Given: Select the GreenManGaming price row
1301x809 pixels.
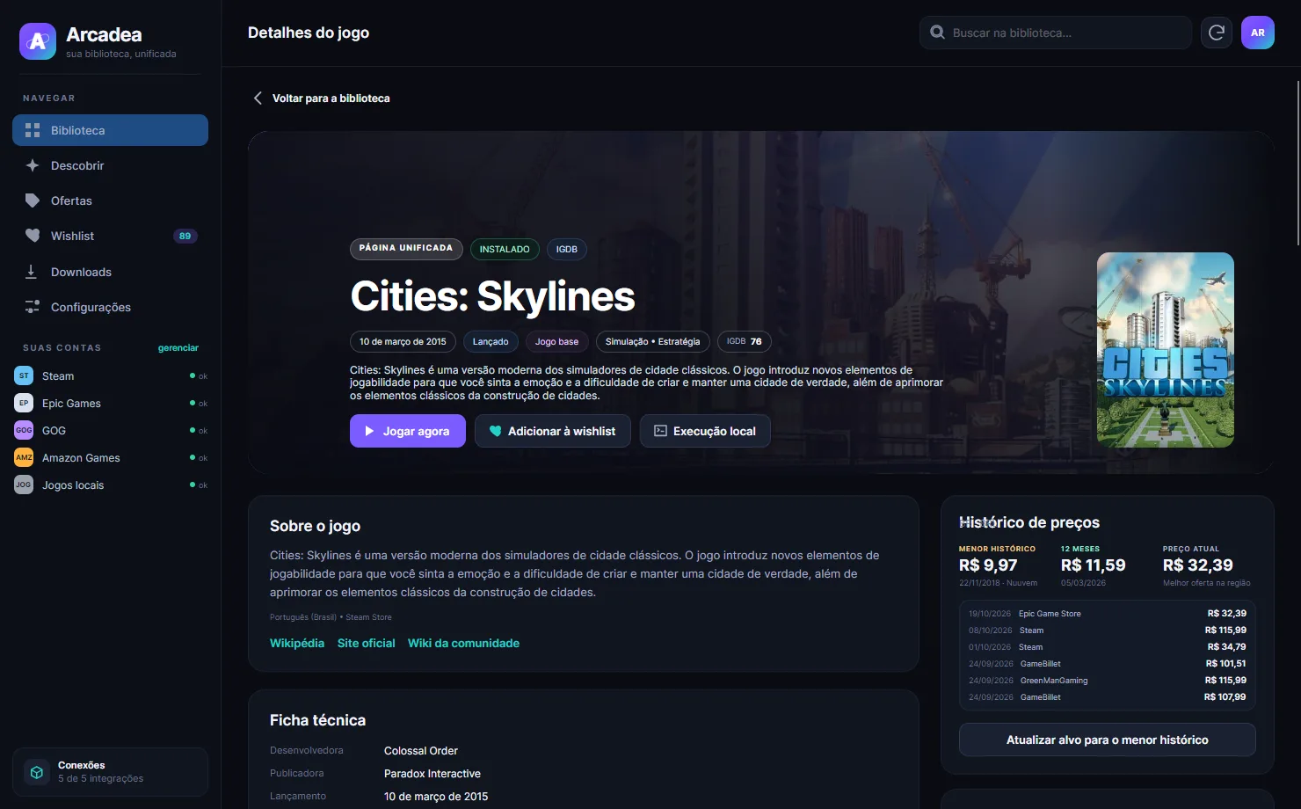Looking at the screenshot, I should click(1108, 681).
